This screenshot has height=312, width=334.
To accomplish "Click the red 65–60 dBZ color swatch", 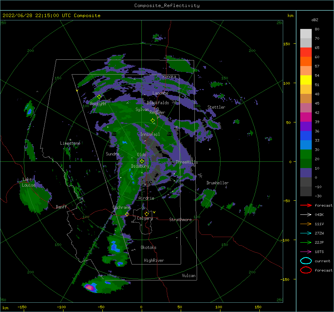I will click(306, 52).
